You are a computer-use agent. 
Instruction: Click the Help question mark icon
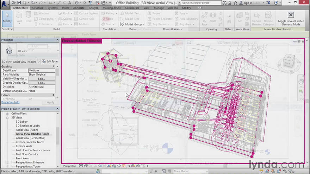coord(276,3)
